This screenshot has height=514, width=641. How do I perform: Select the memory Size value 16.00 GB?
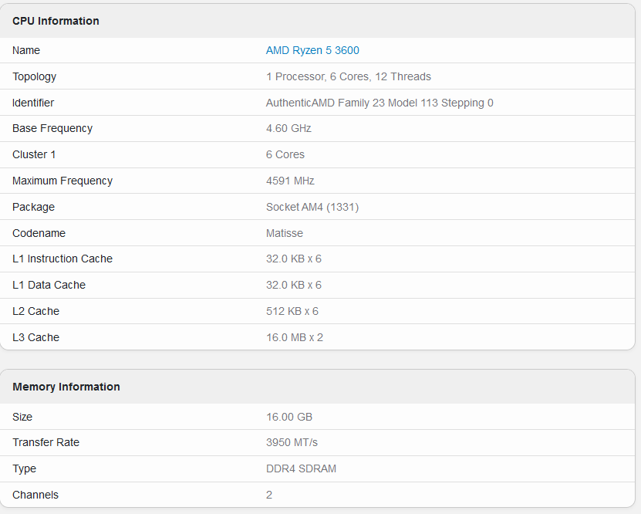click(289, 417)
